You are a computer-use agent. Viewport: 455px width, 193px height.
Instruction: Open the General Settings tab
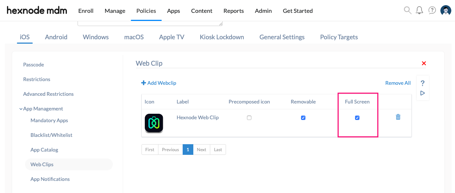[282, 37]
